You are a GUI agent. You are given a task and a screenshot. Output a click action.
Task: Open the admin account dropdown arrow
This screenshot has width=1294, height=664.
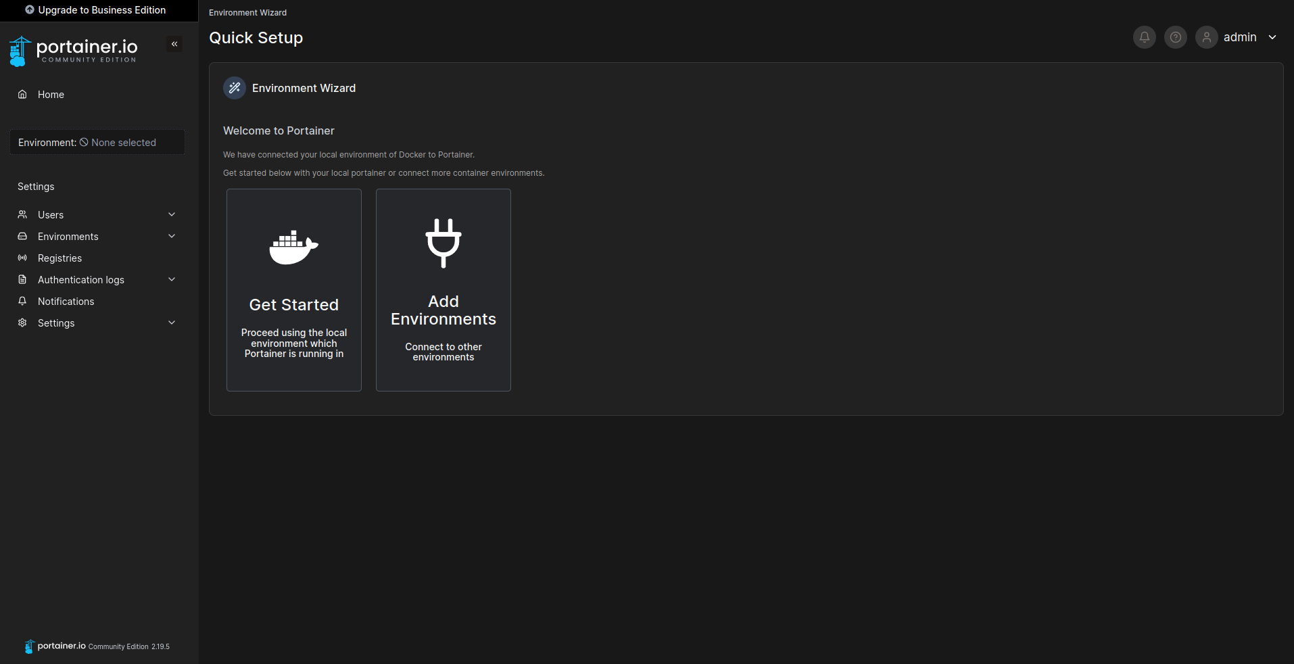click(x=1272, y=37)
